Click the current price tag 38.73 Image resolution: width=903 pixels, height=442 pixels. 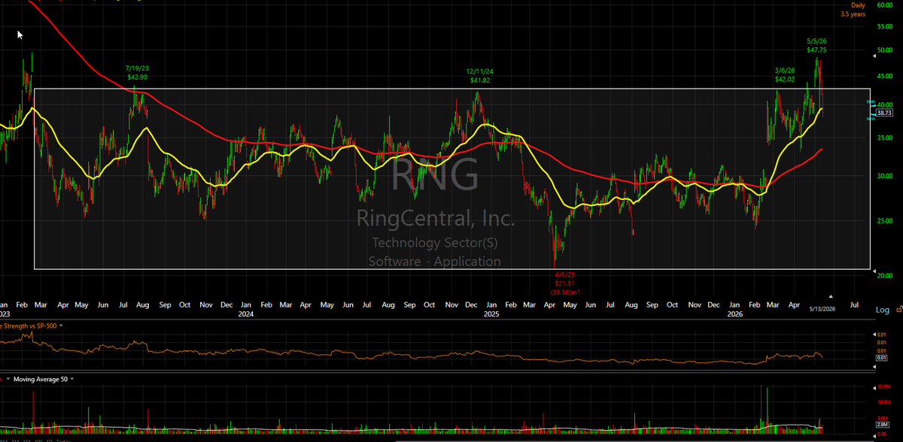click(x=884, y=111)
